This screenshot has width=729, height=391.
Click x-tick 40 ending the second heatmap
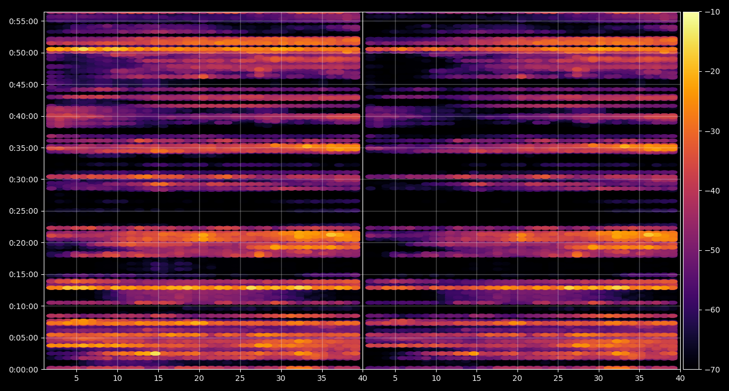click(680, 378)
